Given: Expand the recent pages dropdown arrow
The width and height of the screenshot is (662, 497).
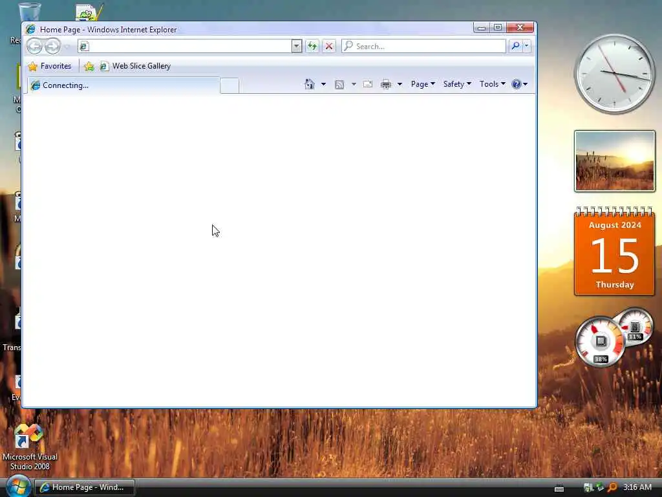Looking at the screenshot, I should point(67,47).
